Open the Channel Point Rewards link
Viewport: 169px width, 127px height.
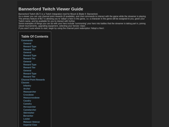point(33,80)
